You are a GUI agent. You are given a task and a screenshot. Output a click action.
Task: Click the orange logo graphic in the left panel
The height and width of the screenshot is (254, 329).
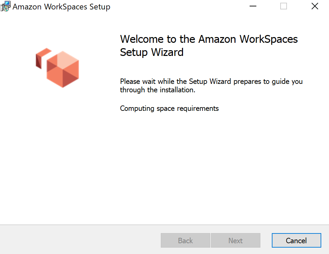(57, 67)
